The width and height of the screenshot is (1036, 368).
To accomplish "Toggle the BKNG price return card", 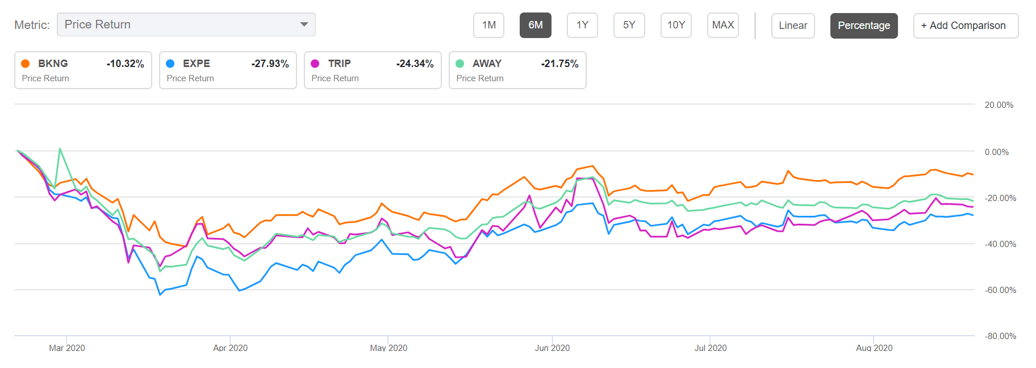I will [83, 70].
